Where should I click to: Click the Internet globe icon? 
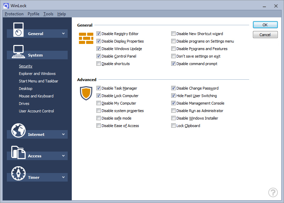click(18, 130)
